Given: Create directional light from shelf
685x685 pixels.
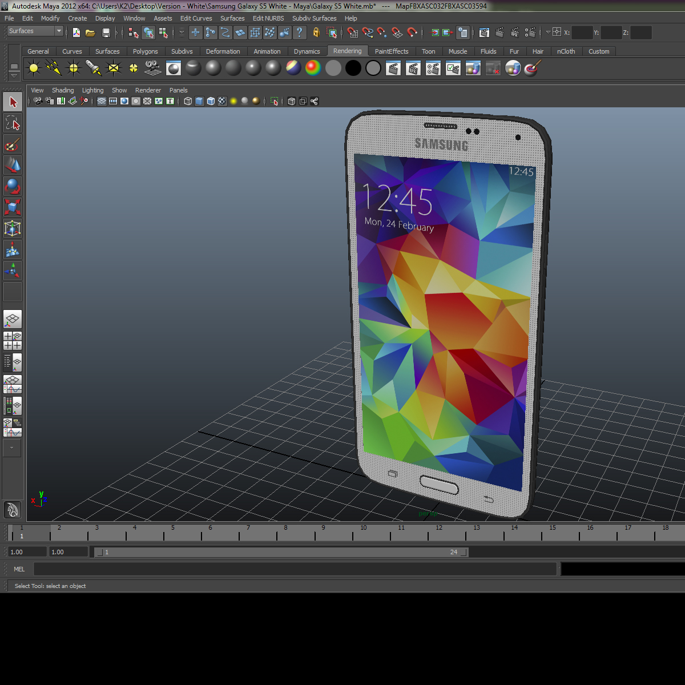Looking at the screenshot, I should pos(54,68).
